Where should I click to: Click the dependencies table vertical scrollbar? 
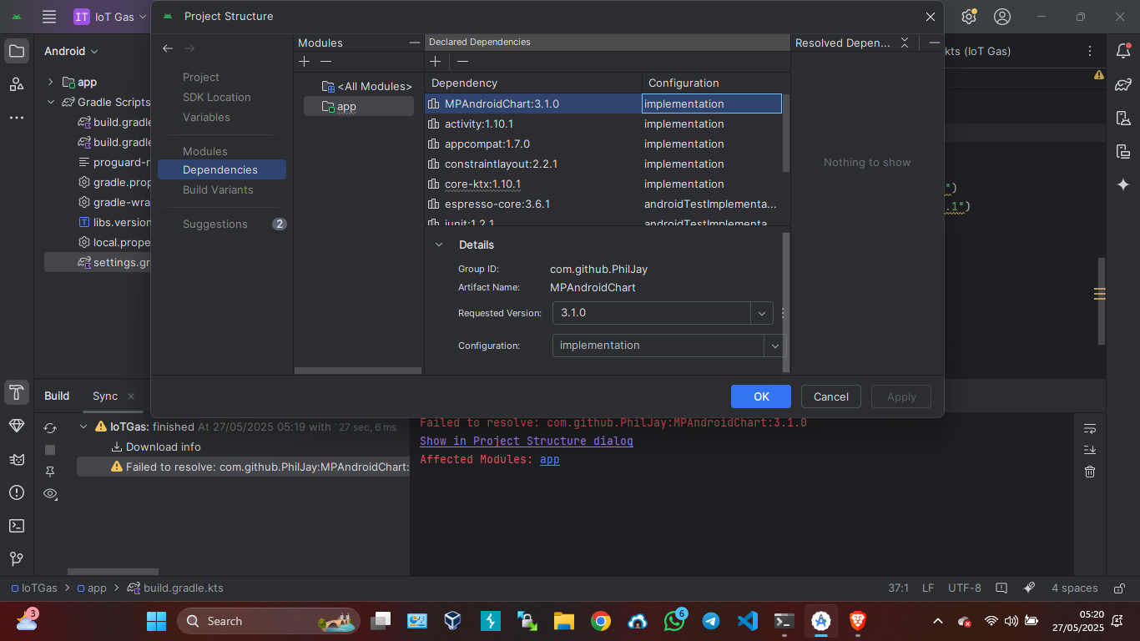tap(785, 134)
